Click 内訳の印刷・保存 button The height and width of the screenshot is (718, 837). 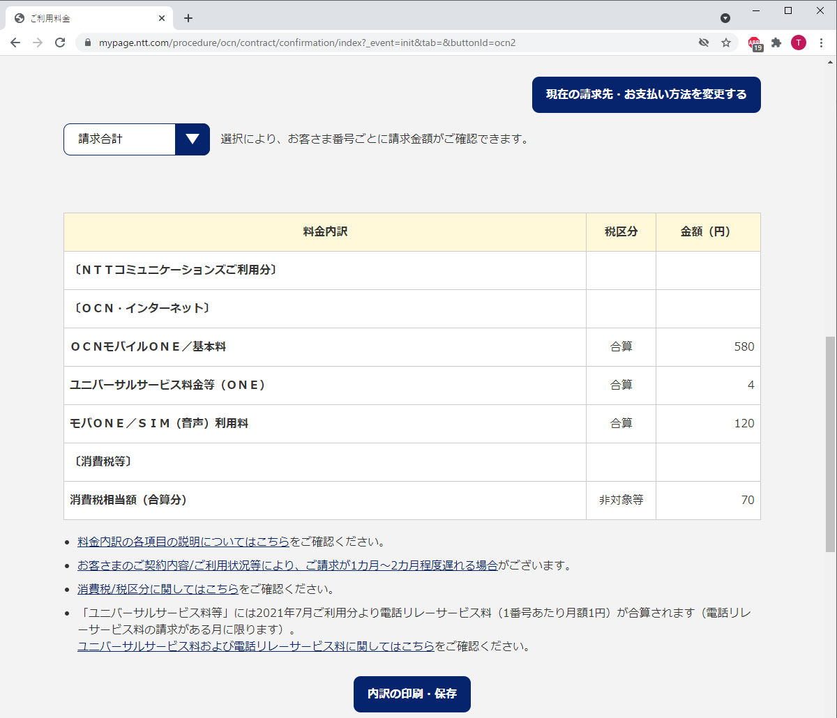[x=412, y=694]
